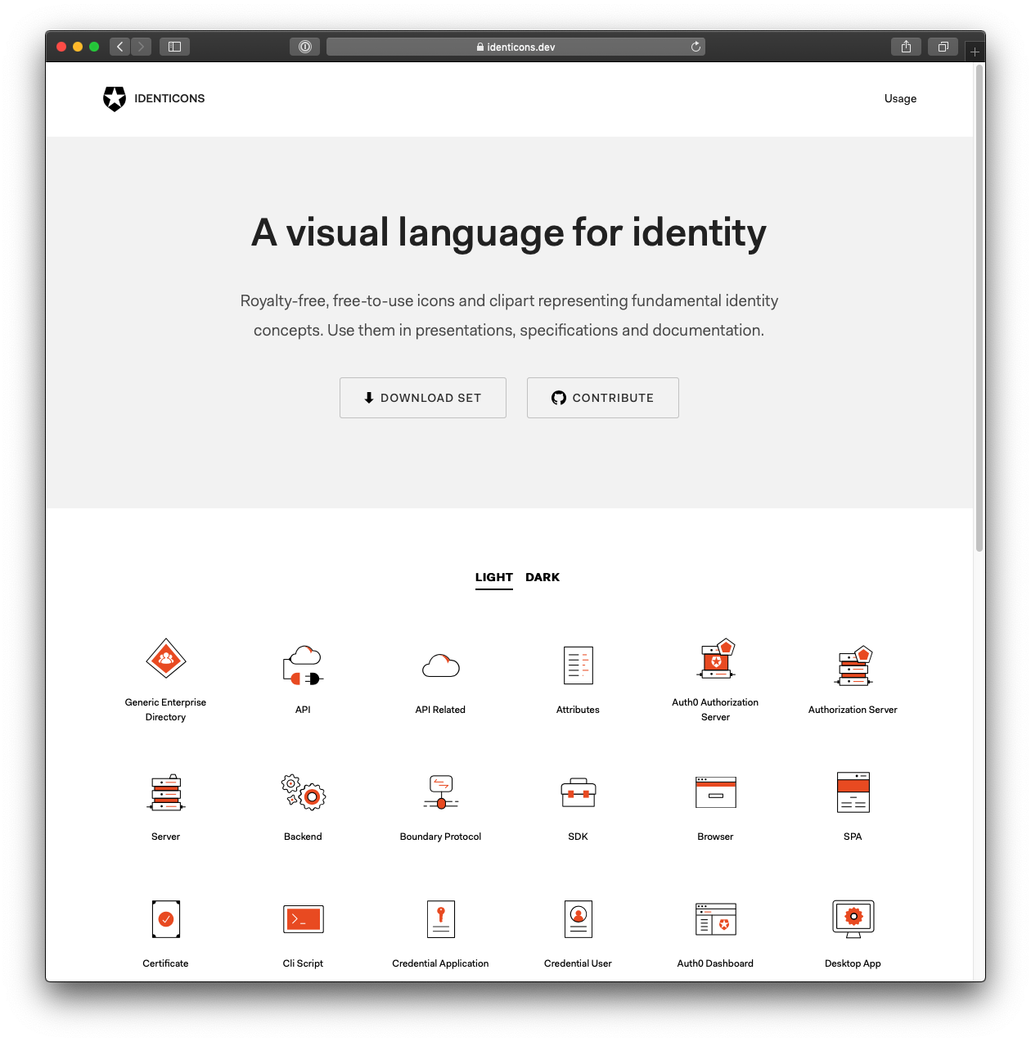Click the Certificate icon

[x=166, y=919]
